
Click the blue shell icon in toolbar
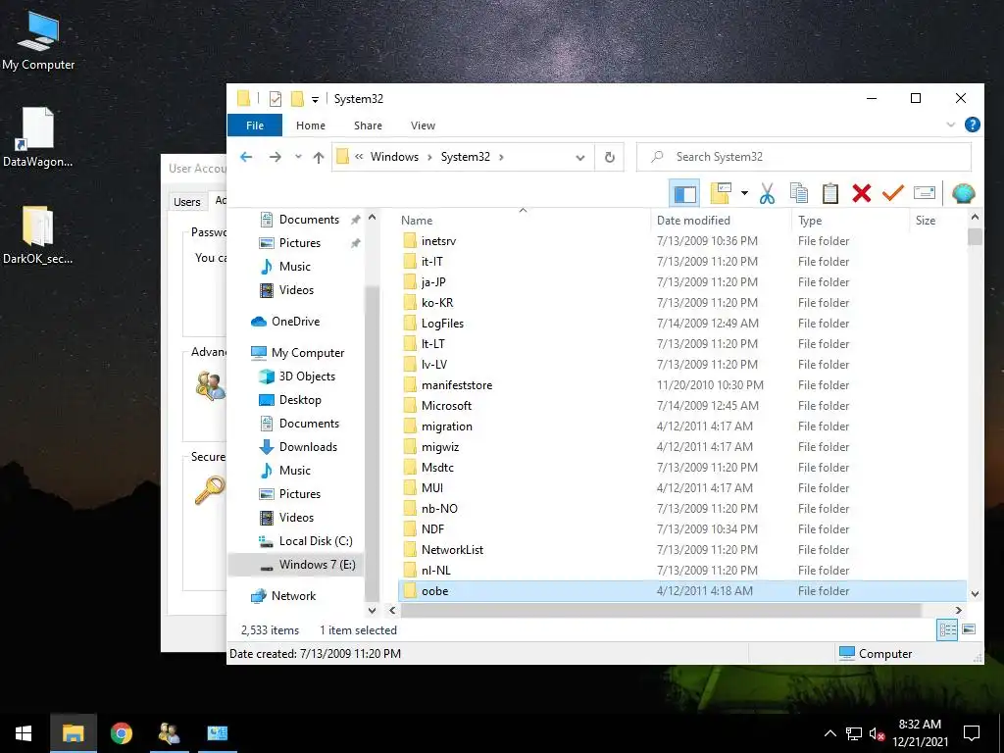[963, 193]
